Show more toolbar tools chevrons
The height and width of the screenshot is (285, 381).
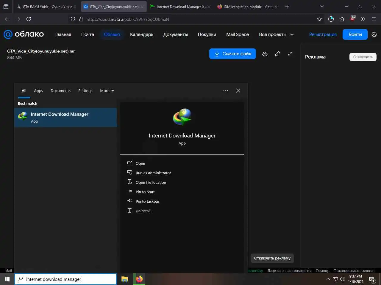pyautogui.click(x=363, y=19)
